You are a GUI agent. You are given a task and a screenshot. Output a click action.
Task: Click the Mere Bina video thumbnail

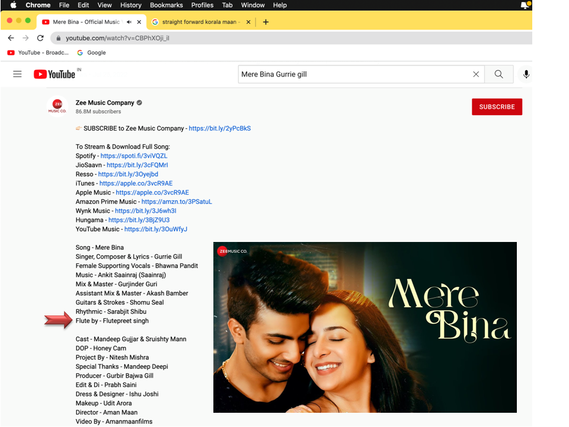click(365, 327)
